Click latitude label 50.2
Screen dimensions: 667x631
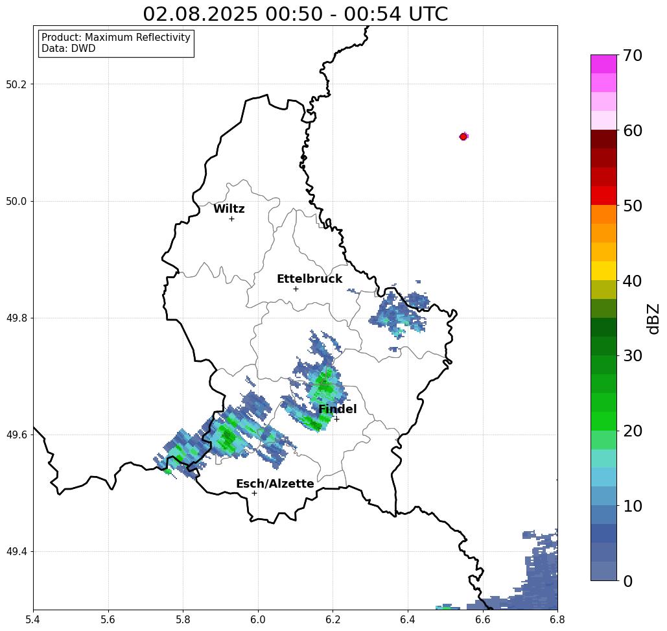click(x=16, y=84)
